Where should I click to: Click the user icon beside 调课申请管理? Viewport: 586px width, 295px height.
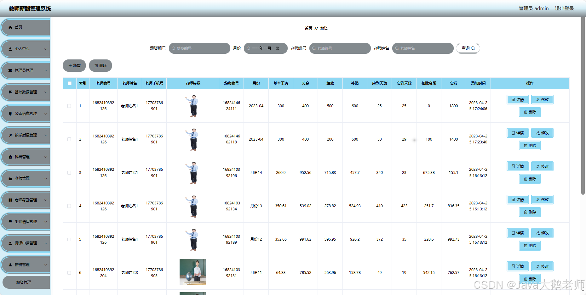coord(10,243)
